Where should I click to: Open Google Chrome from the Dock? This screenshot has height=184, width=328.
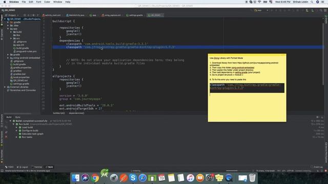coord(95,178)
